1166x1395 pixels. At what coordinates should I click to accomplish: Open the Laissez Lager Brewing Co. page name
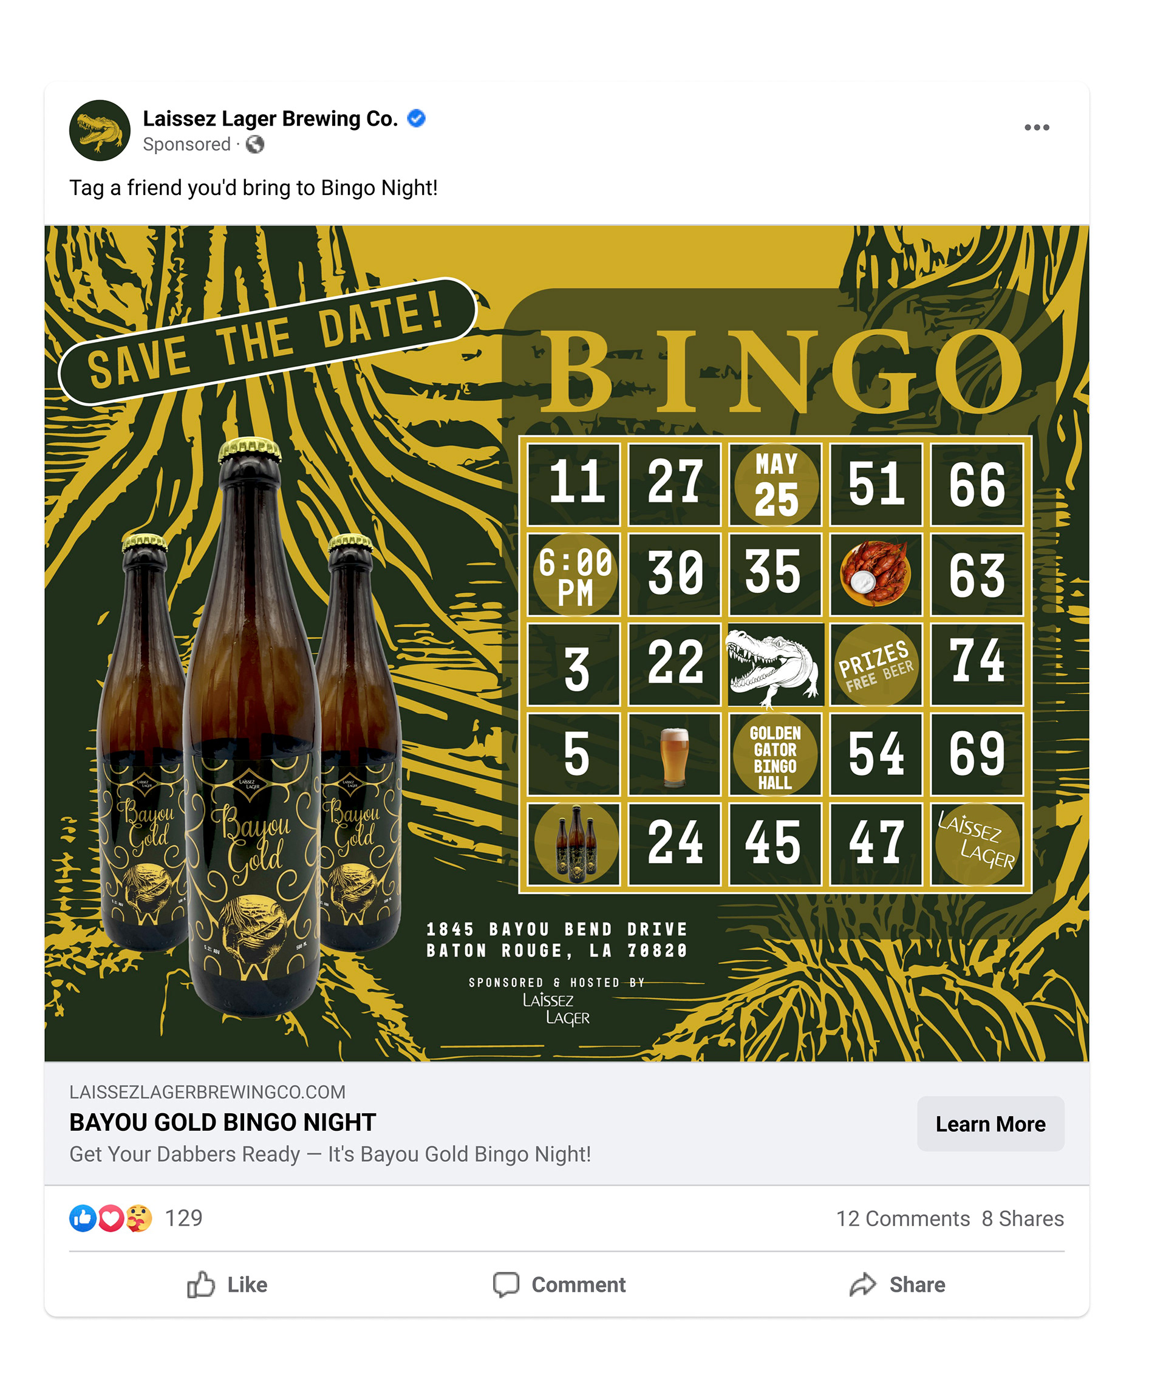(270, 118)
